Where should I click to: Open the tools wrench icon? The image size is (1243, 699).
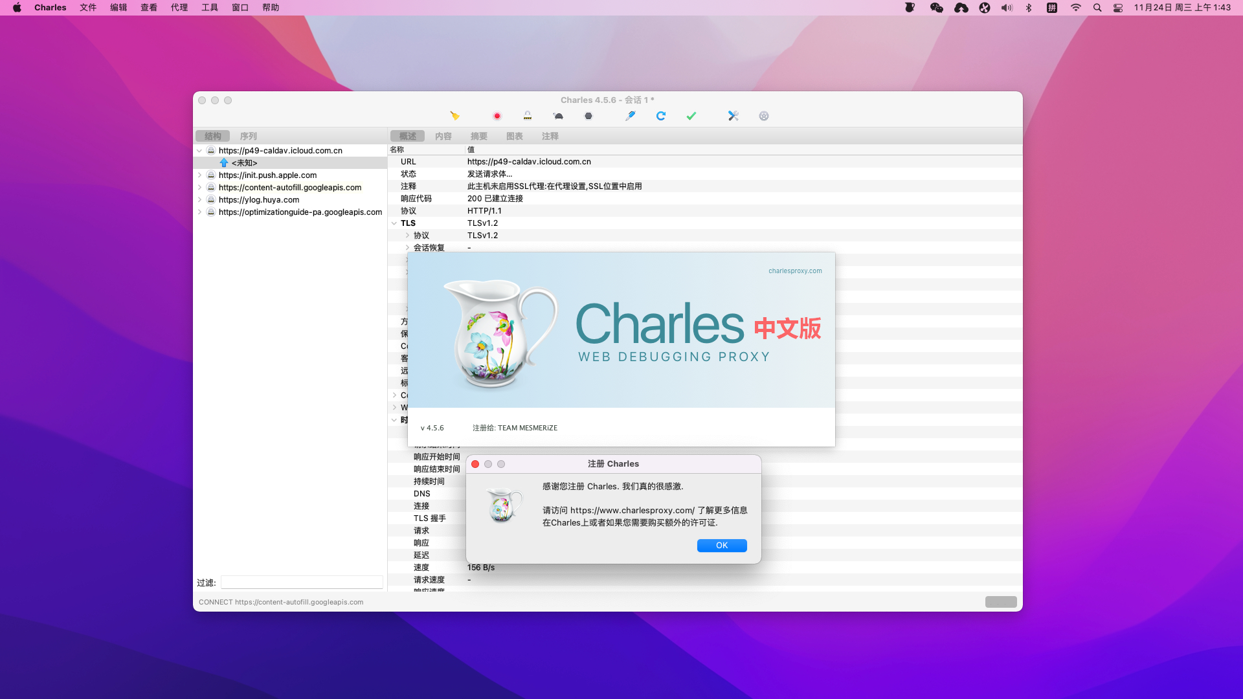733,116
